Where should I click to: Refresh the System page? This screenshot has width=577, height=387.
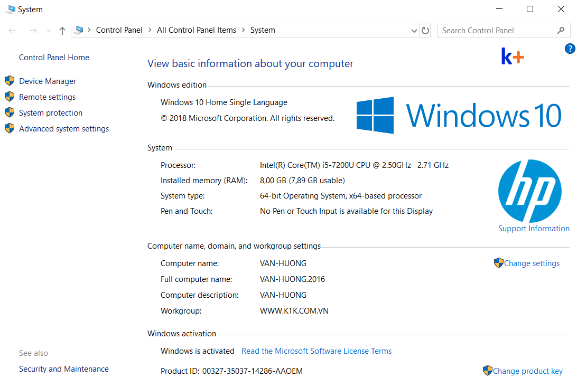[x=425, y=31]
